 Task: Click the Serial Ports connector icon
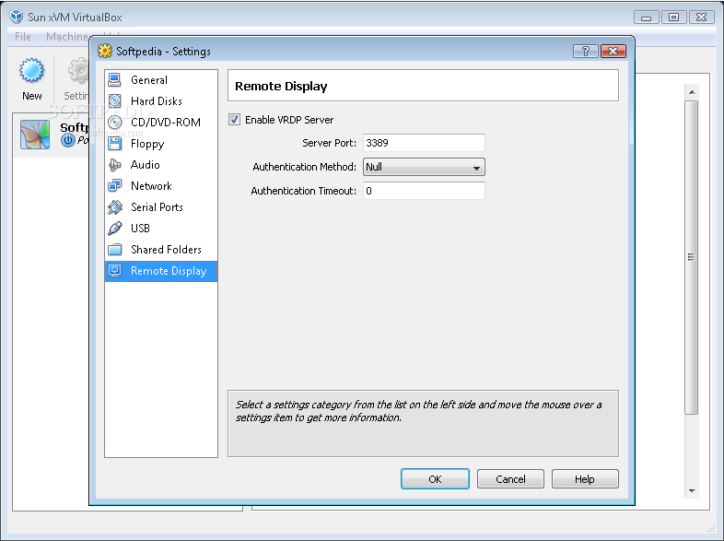click(114, 207)
